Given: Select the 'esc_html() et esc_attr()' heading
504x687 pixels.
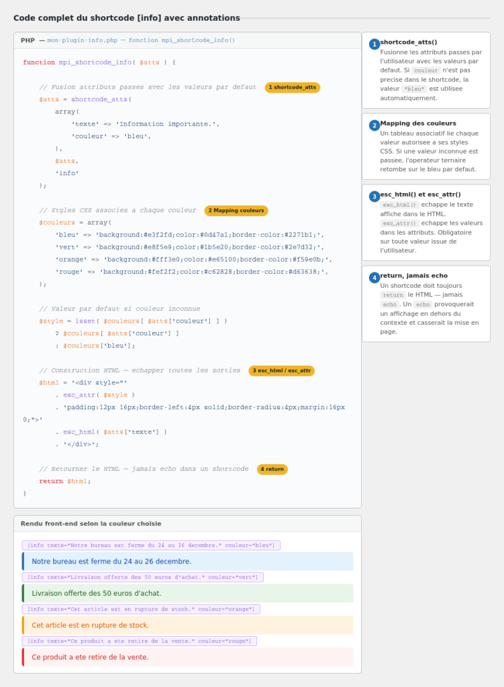Looking at the screenshot, I should pos(420,194).
